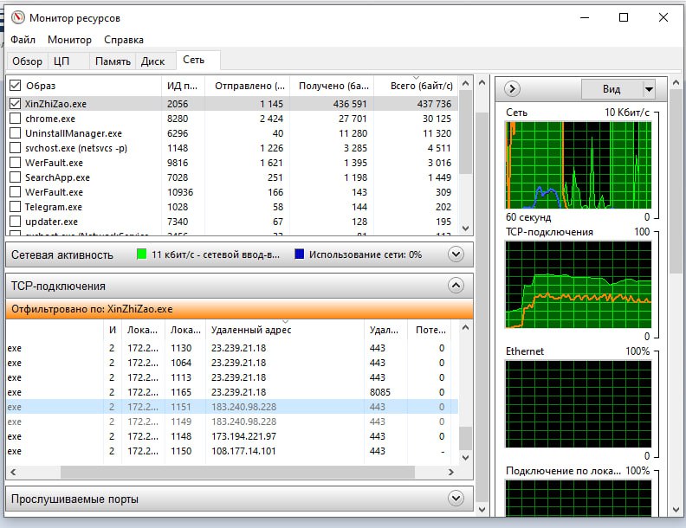Collapse the TCP-подключения section
Image resolution: width=686 pixels, height=528 pixels.
456,286
